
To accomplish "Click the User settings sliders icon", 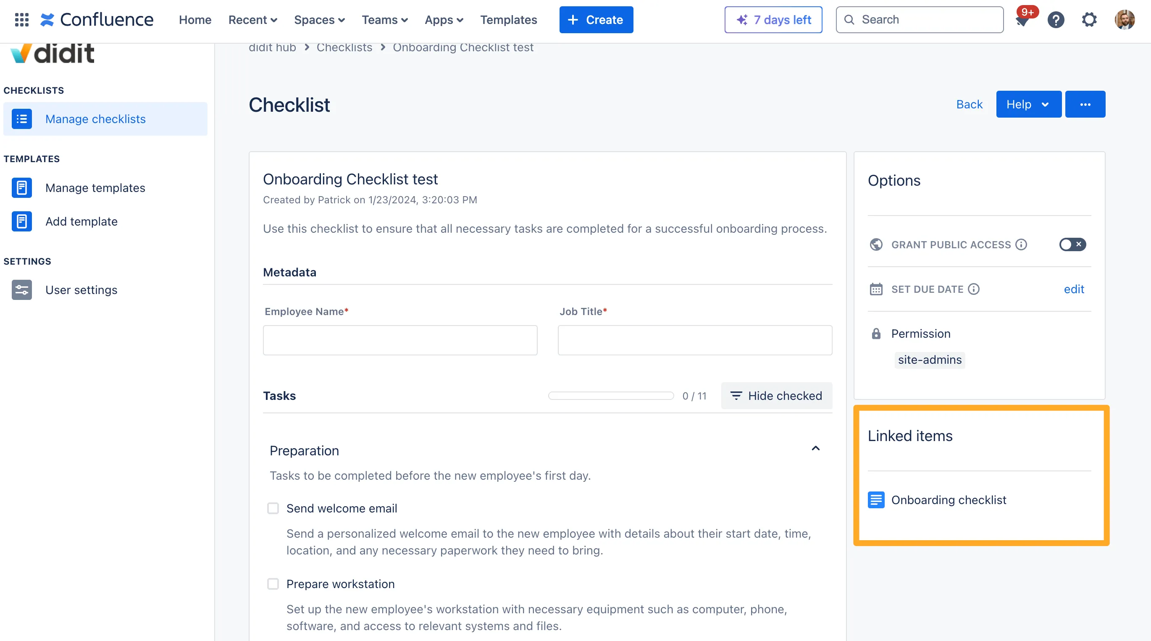I will (x=21, y=290).
